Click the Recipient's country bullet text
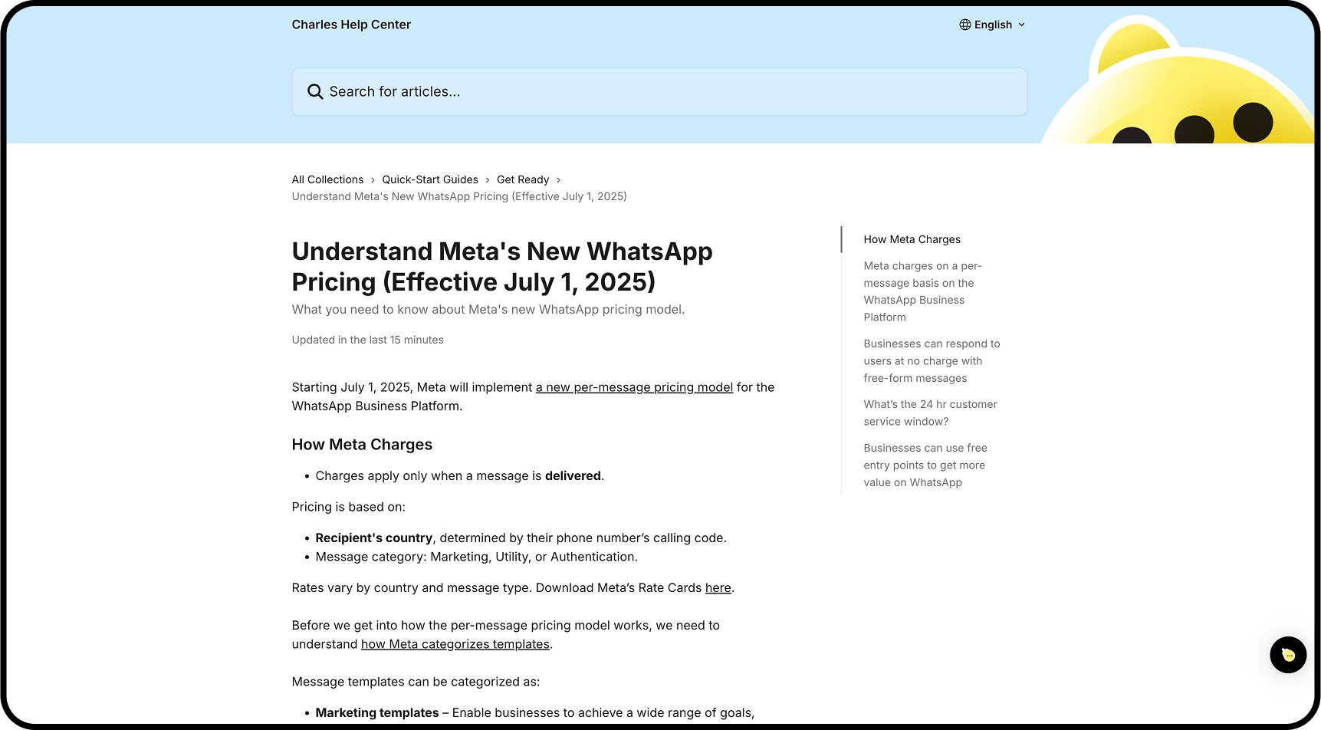The height and width of the screenshot is (730, 1321). (x=373, y=538)
